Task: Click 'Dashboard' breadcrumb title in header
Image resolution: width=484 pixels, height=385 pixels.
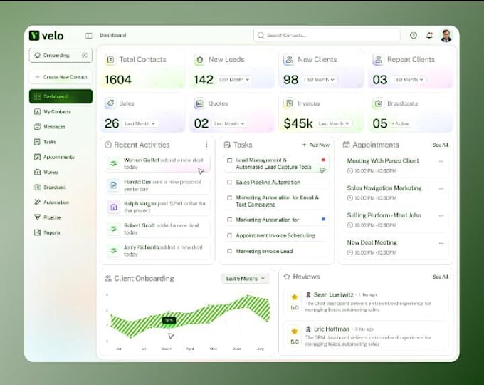Action: point(113,35)
